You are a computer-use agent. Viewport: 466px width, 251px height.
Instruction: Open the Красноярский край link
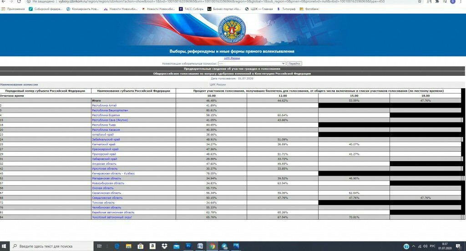(x=105, y=149)
